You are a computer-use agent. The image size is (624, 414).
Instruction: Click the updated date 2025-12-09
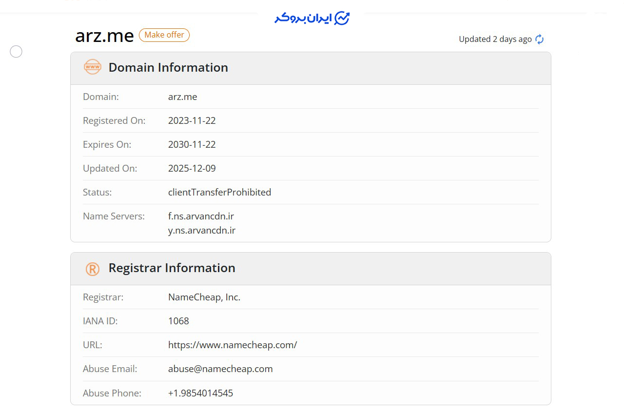[192, 168]
